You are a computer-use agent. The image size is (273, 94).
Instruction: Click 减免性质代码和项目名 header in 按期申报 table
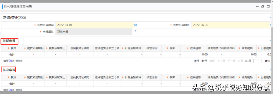click(221, 48)
